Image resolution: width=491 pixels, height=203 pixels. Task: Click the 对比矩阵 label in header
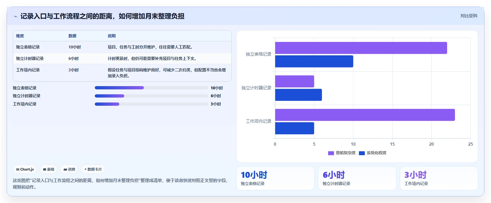[469, 16]
